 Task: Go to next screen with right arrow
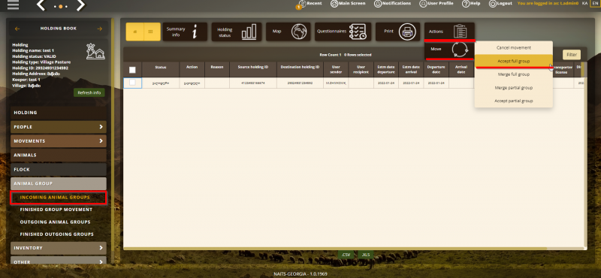(x=80, y=5)
